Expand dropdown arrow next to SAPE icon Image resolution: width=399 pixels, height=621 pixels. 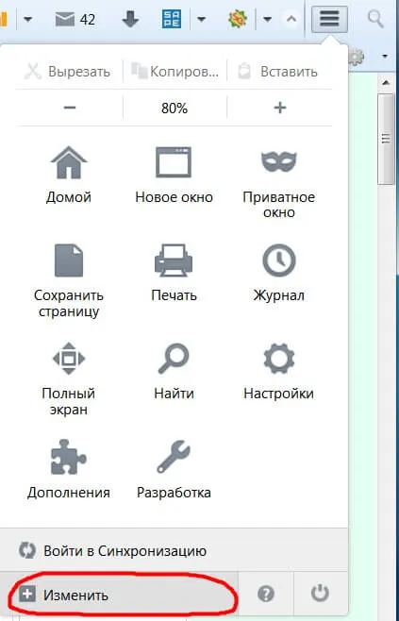point(201,19)
